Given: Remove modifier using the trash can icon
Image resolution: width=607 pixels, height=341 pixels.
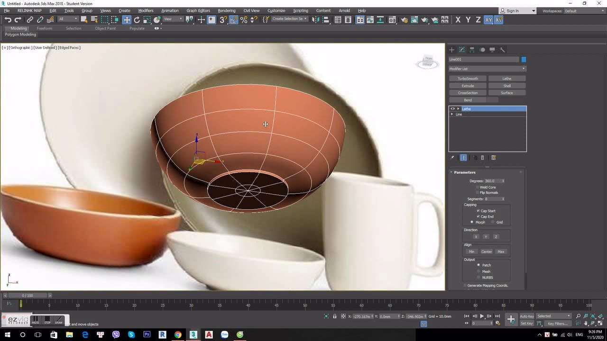Looking at the screenshot, I should tap(483, 158).
